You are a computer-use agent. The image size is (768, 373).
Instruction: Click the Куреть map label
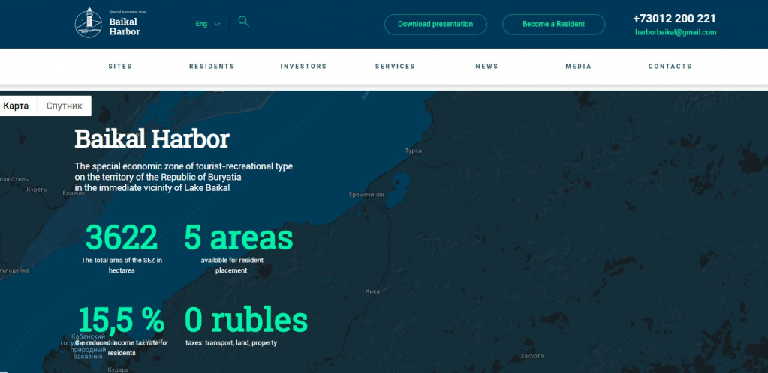point(36,189)
